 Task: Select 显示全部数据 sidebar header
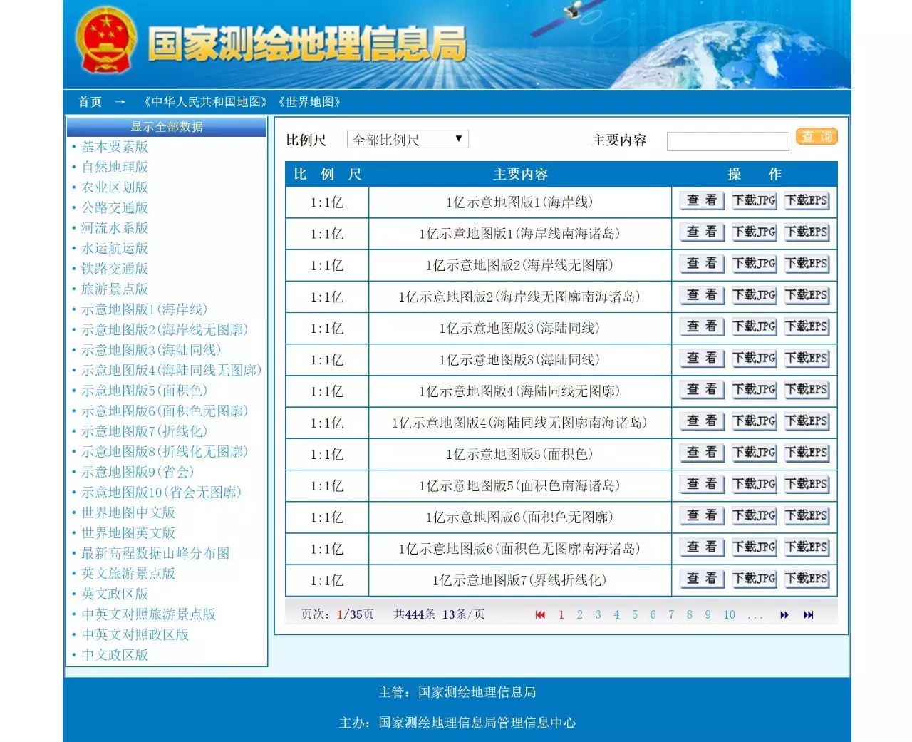pos(167,127)
